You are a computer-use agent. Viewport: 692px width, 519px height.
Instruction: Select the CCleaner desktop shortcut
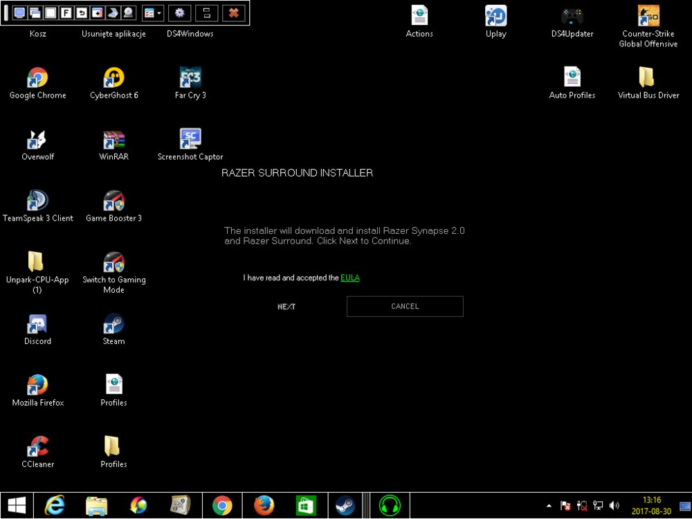click(37, 453)
